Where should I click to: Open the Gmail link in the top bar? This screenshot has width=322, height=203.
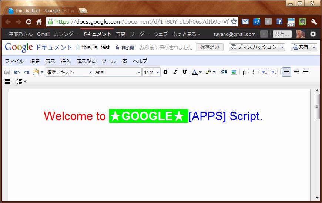(x=43, y=34)
